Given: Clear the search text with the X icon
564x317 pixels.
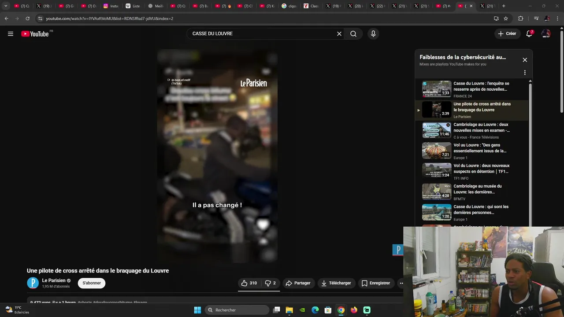Looking at the screenshot, I should tap(339, 34).
